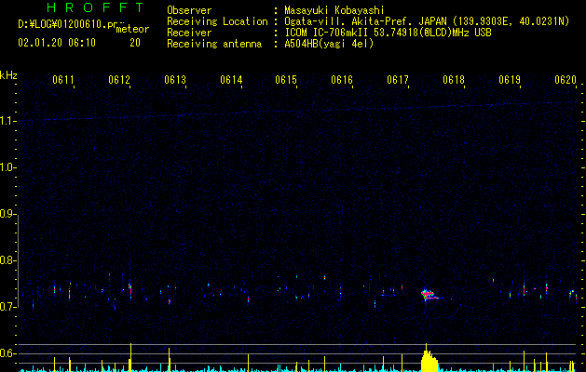Click the kHz axis unit label
The image size is (586, 372).
pyautogui.click(x=8, y=75)
